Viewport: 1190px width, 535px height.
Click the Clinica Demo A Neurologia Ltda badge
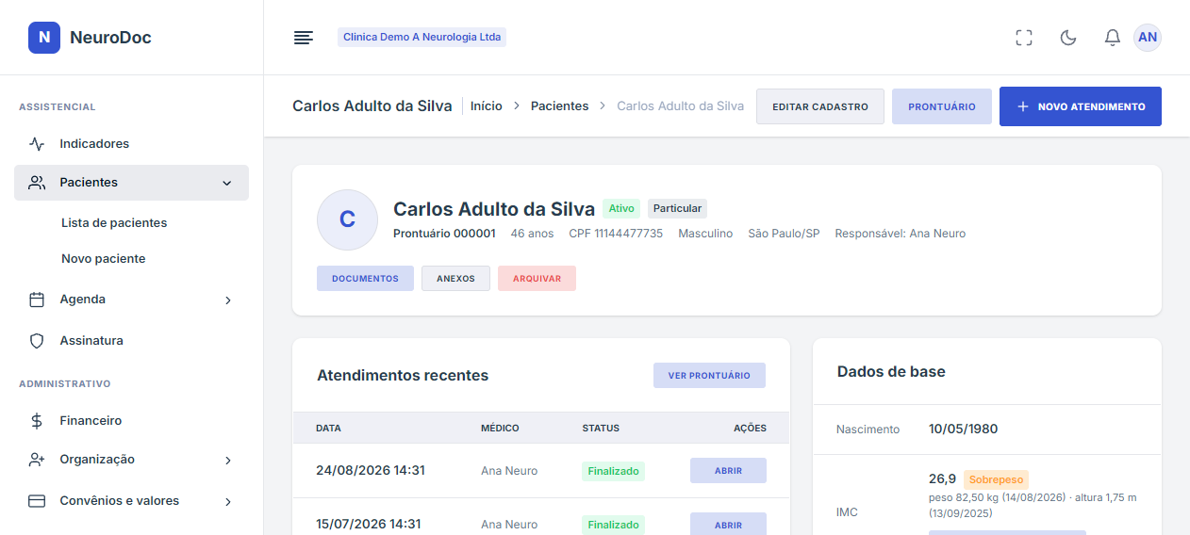click(421, 38)
